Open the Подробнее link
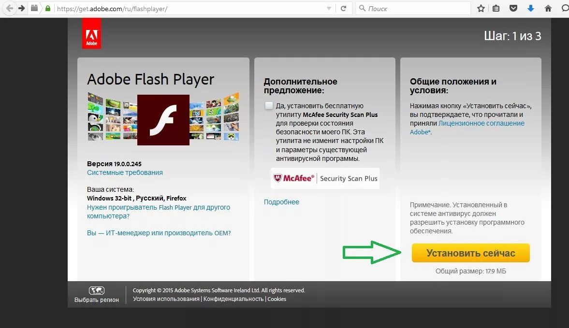569x328 pixels. point(281,202)
